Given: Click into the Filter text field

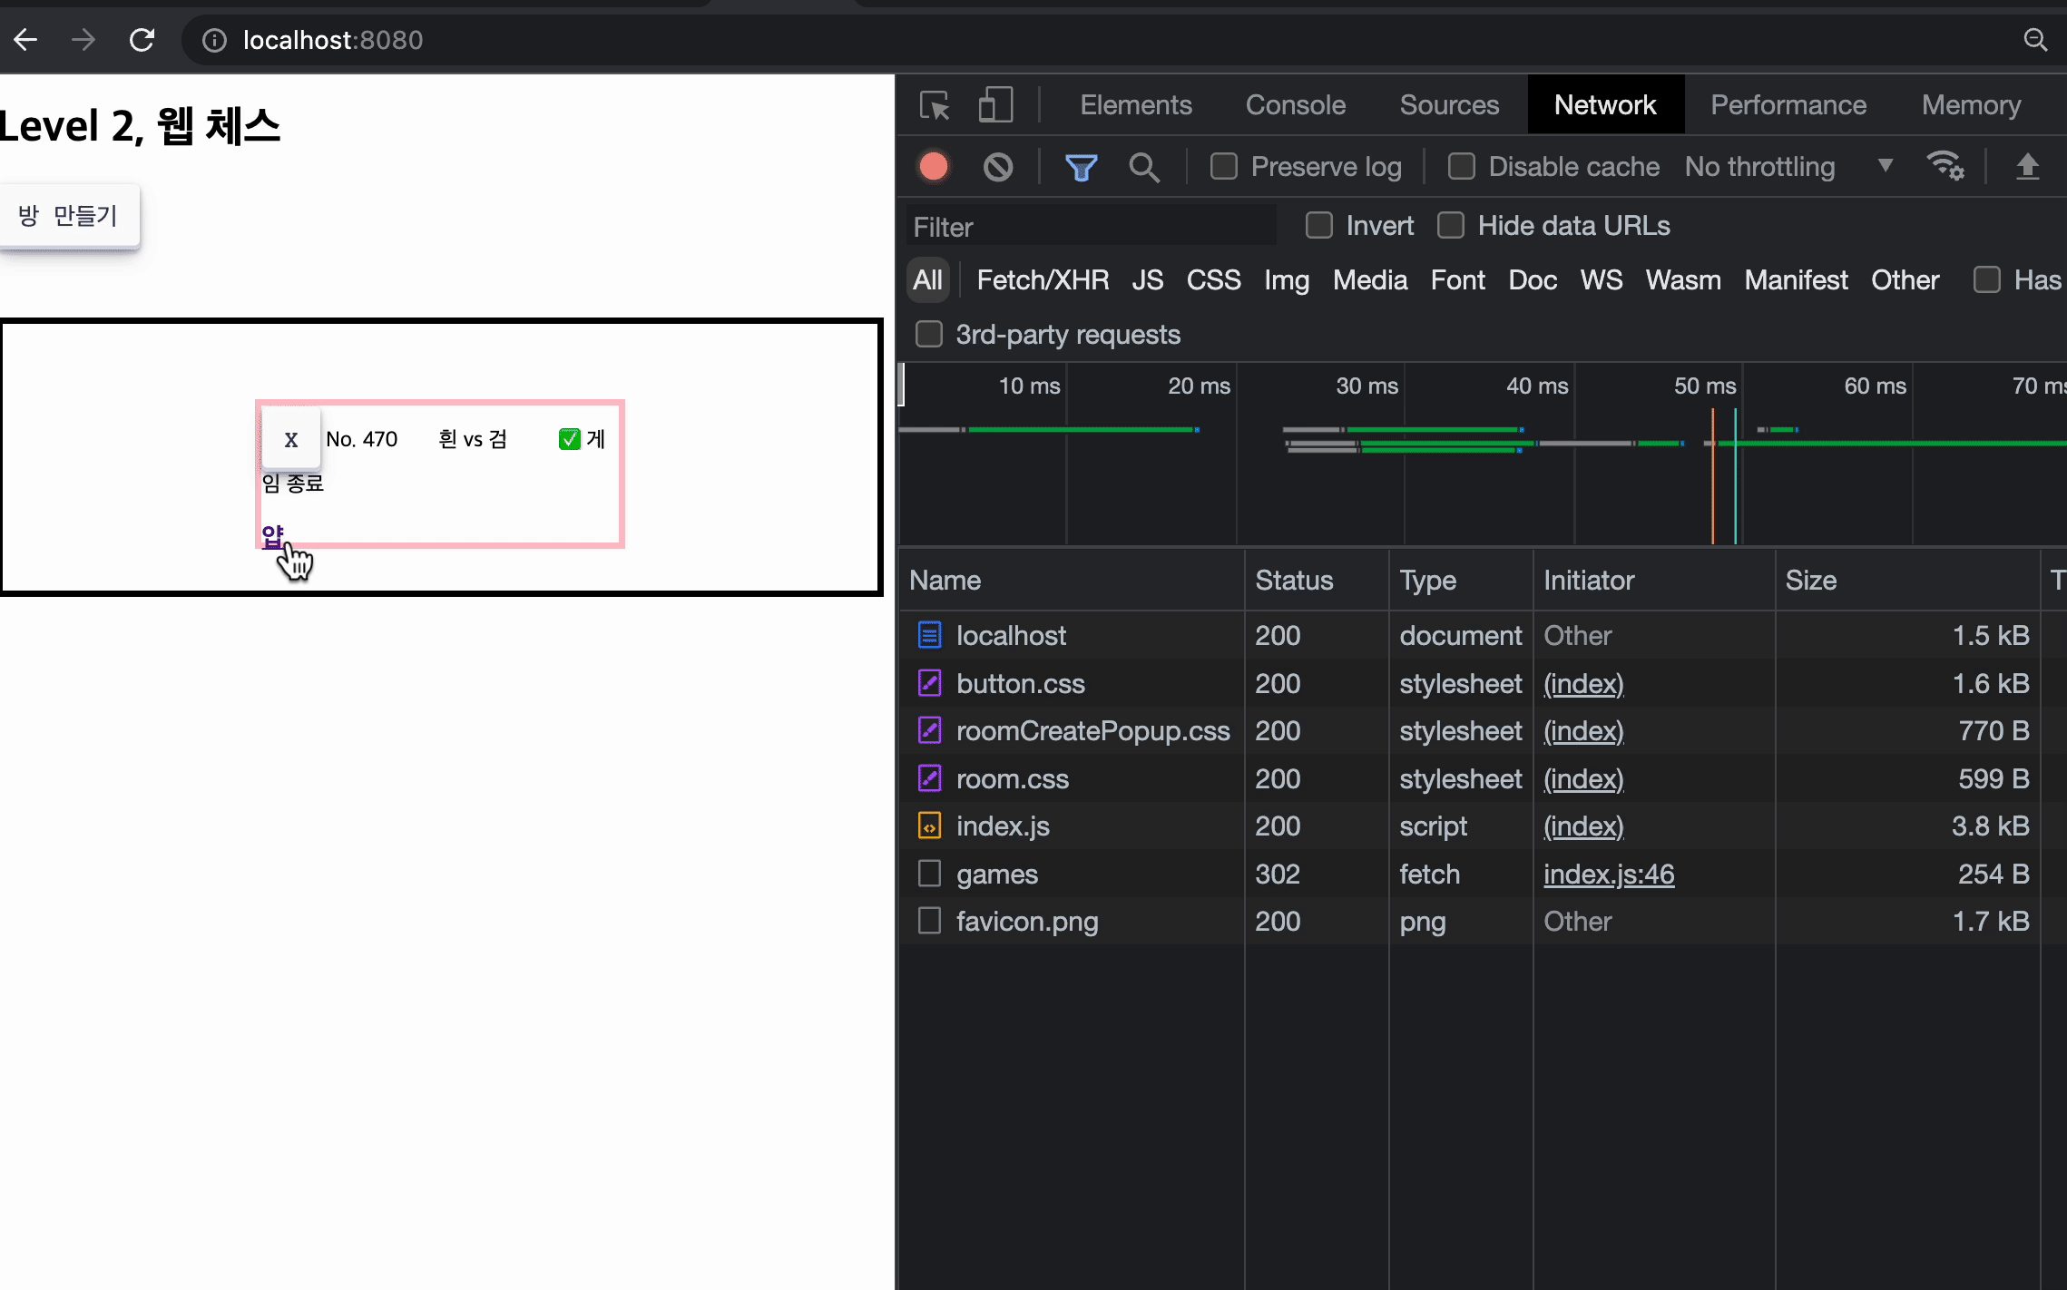Looking at the screenshot, I should pos(1089,227).
